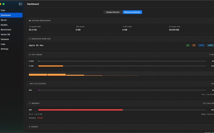The height and width of the screenshot is (133, 214).
Task: Toggle the sidebar panel icon
Action: [x=21, y=4]
